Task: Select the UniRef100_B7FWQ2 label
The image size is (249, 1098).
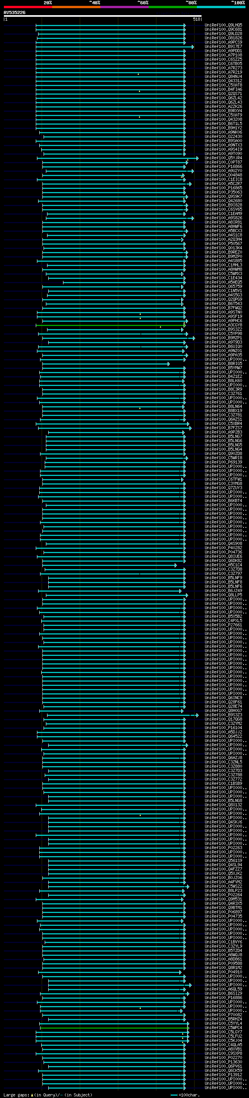Action: click(223, 308)
